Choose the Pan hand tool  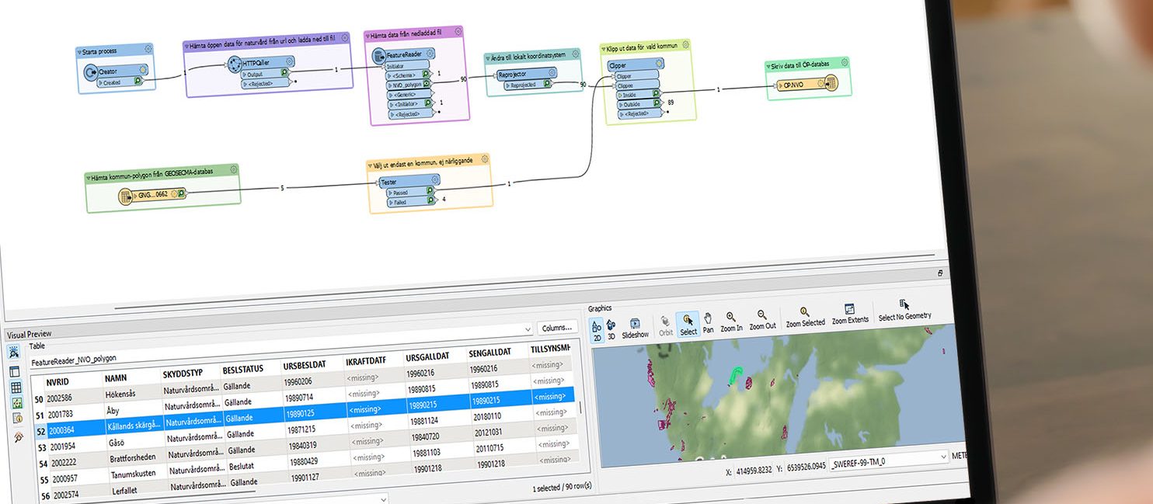click(x=708, y=322)
